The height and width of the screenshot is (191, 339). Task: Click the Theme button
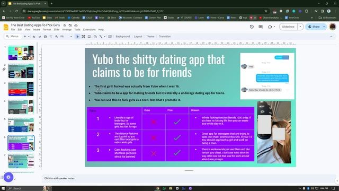coord(150,37)
